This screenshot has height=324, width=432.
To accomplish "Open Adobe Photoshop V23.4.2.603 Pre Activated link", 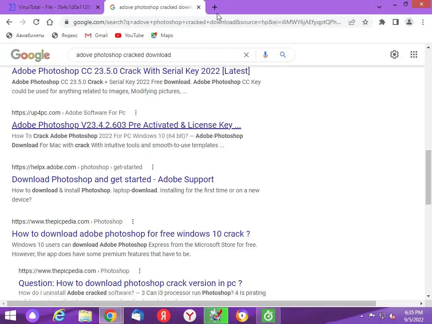I will (x=127, y=125).
